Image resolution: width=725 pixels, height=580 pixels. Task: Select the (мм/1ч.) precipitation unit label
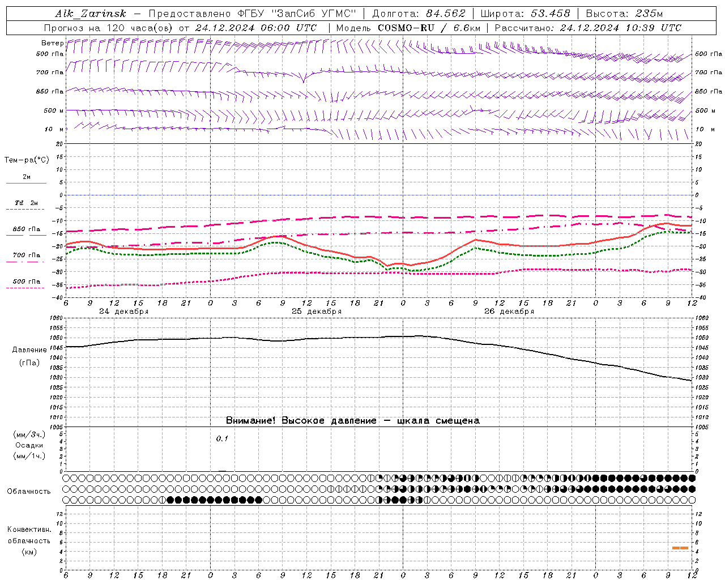[29, 456]
